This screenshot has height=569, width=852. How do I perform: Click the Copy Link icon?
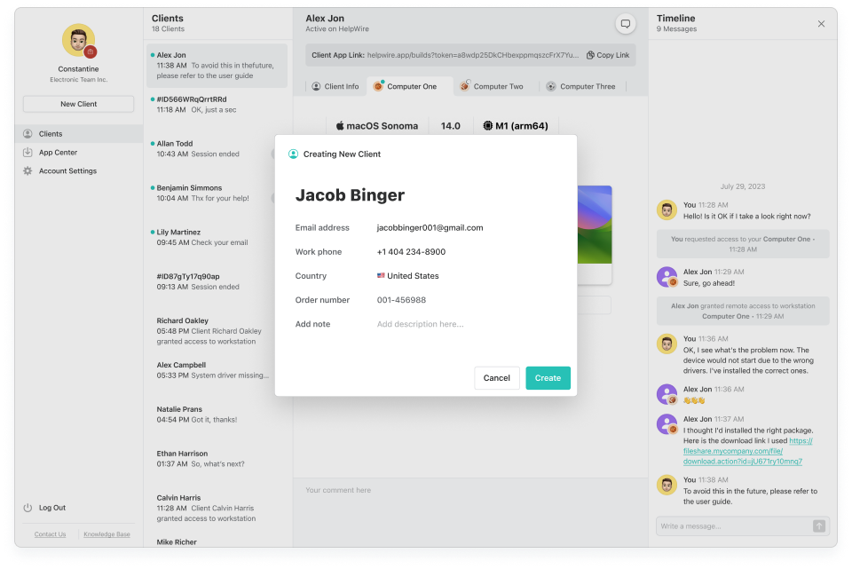tap(590, 55)
